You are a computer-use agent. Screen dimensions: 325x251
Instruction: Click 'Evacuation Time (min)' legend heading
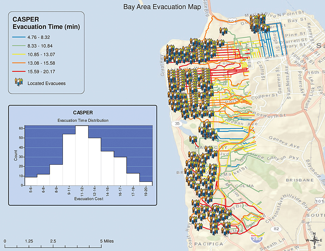coord(46,27)
